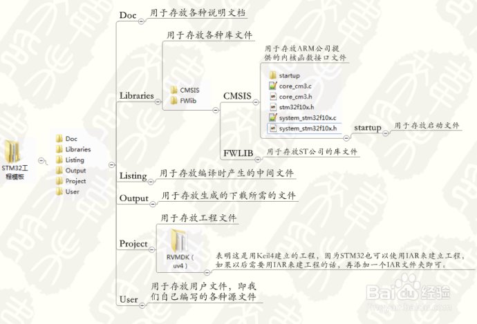Collapse the CMSIS/FWlib folder image node

(x=216, y=110)
